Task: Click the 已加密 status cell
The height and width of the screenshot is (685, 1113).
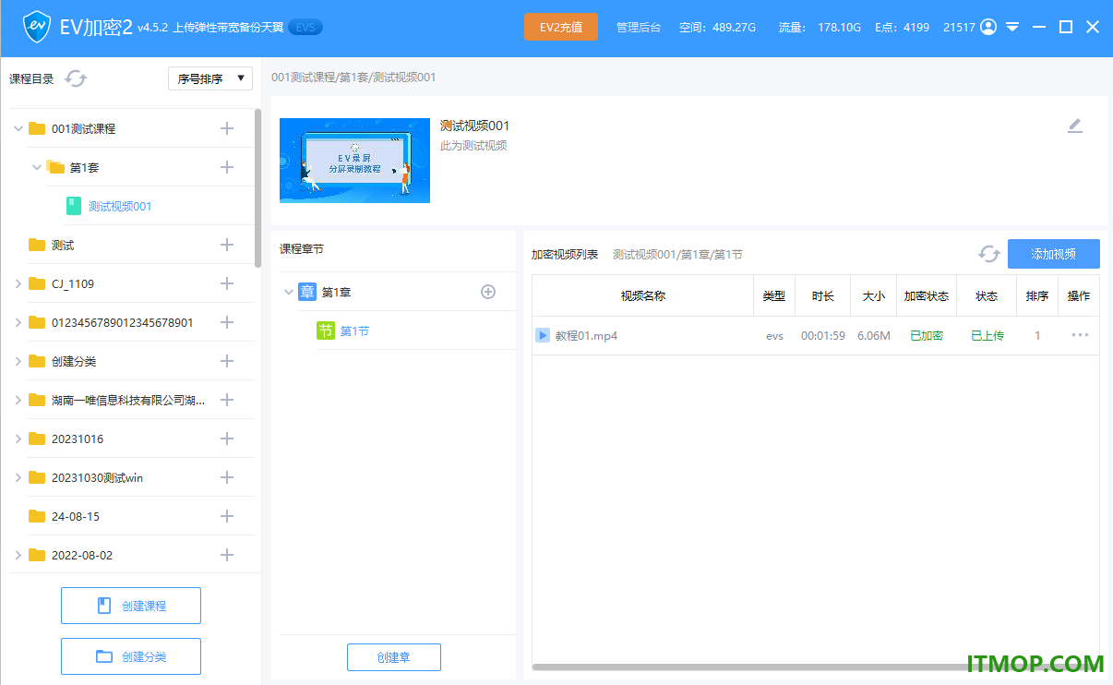Action: pos(927,335)
